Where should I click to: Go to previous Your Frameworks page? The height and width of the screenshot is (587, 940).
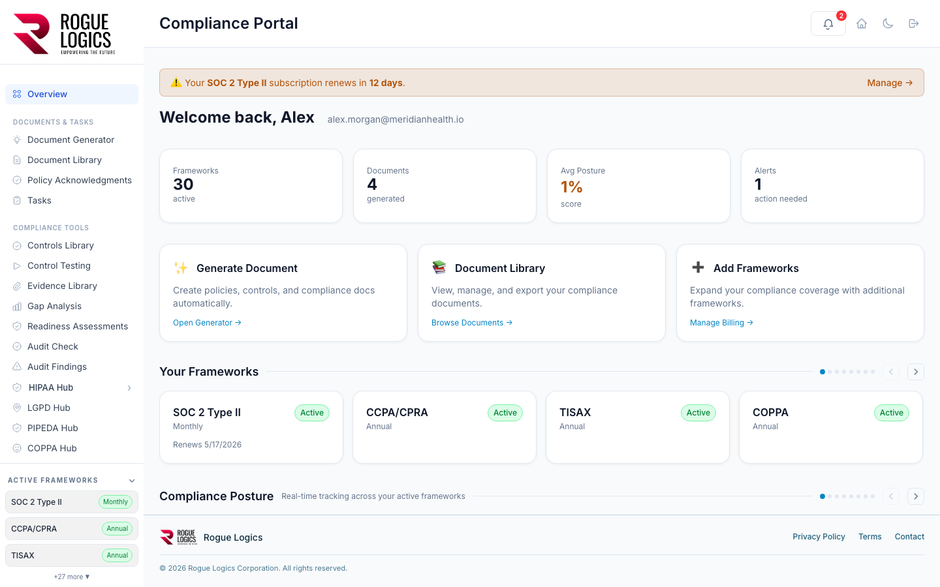tap(891, 372)
